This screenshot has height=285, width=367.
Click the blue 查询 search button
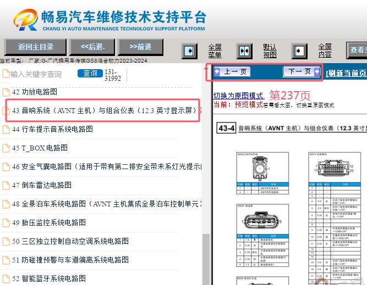(x=90, y=74)
